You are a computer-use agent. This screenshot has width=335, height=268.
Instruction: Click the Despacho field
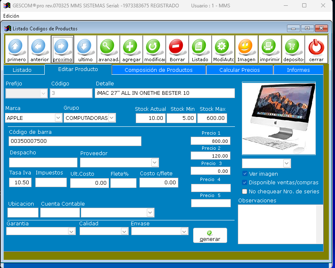pyautogui.click(x=43, y=163)
